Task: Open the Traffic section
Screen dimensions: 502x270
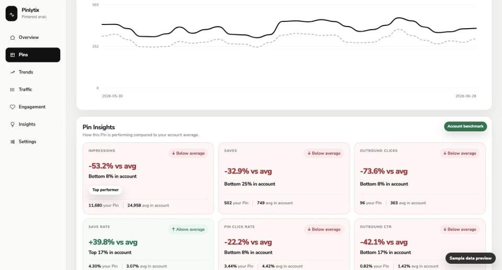Action: [x=32, y=90]
